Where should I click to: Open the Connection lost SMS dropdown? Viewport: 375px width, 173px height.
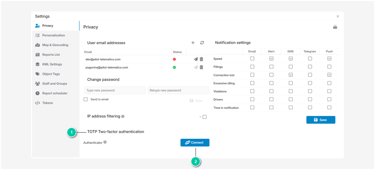point(291,75)
